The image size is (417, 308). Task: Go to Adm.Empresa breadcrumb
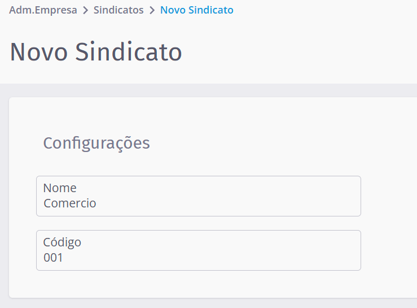point(43,10)
